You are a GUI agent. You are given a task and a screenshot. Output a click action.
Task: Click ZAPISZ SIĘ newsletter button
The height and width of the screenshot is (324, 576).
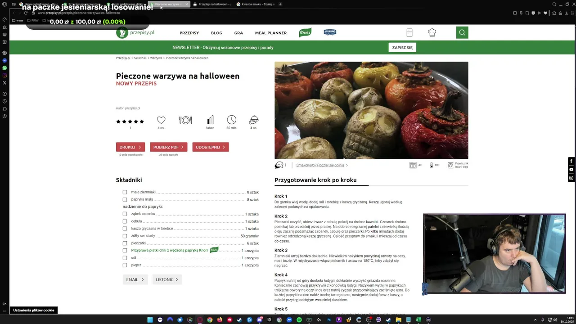(x=402, y=47)
